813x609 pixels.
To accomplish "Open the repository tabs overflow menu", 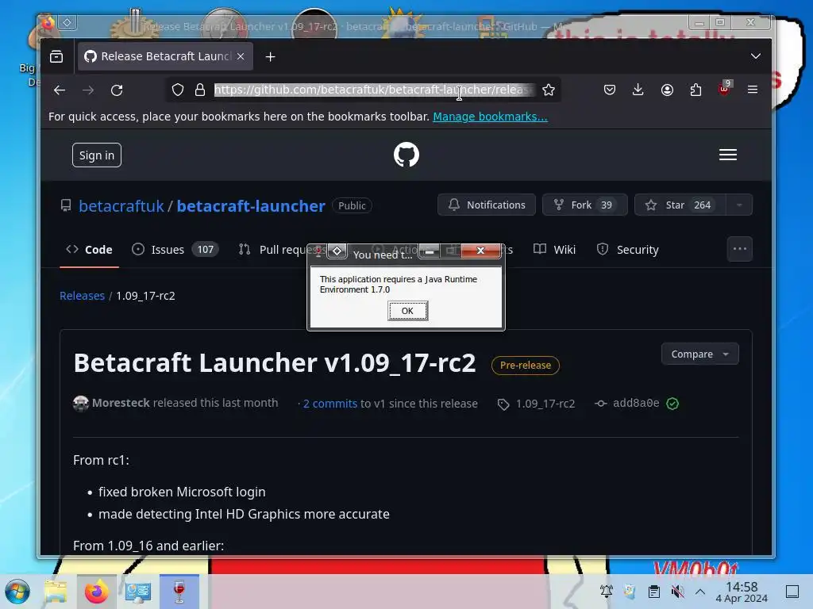I will (740, 249).
